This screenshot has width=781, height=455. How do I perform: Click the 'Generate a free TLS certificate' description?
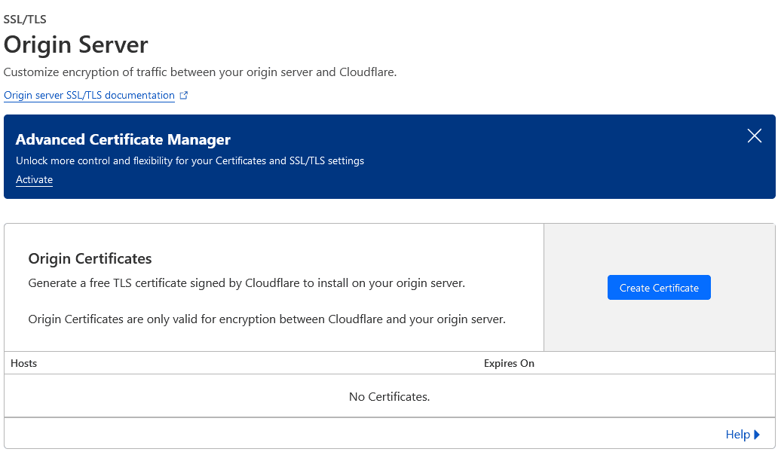coord(247,283)
